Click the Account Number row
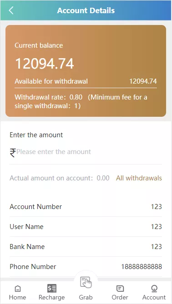This screenshot has height=304, width=172. (86, 207)
